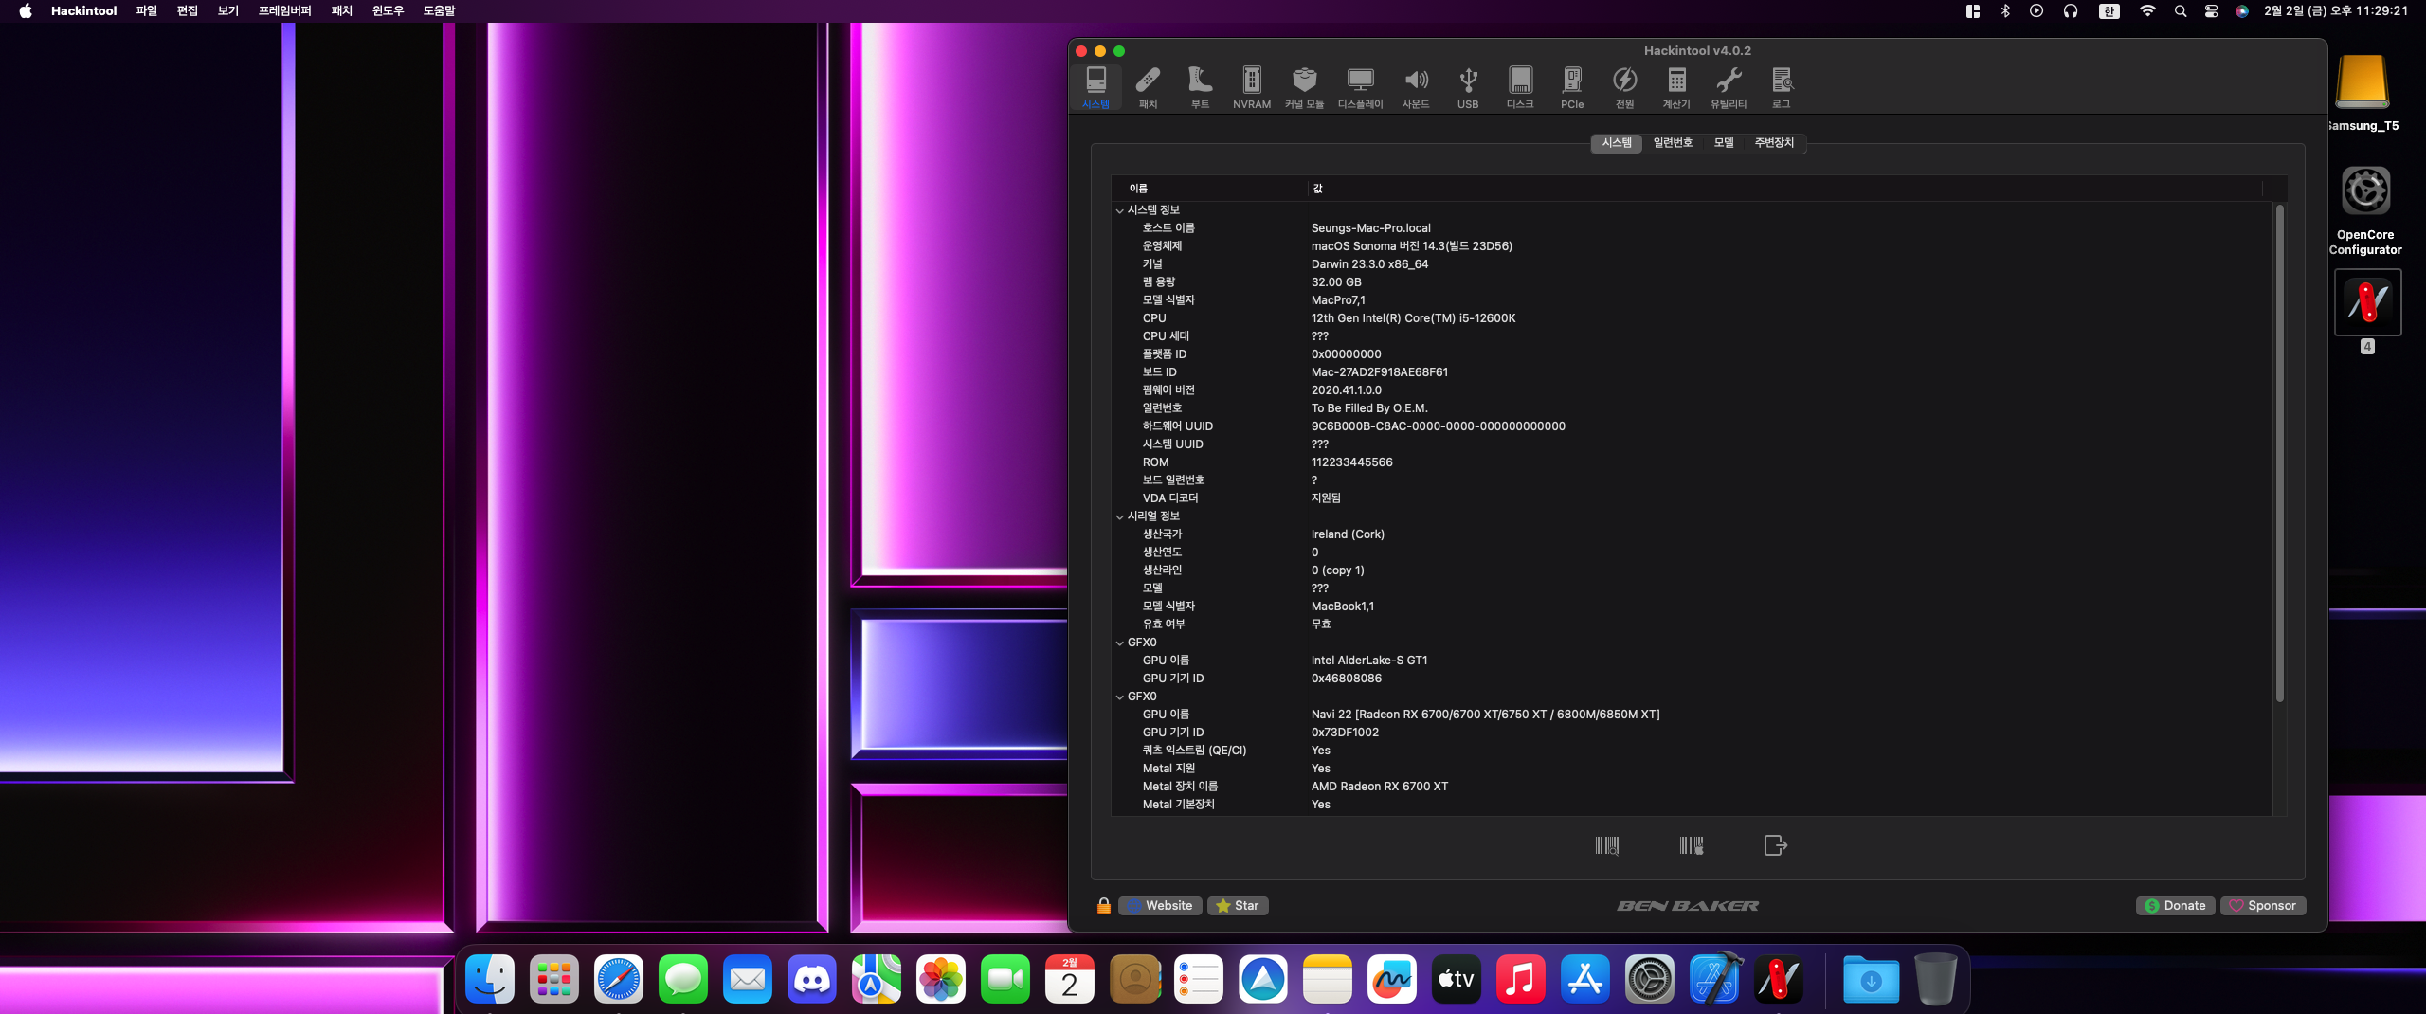
Task: Open the 파일 menu in menu bar
Action: click(146, 10)
